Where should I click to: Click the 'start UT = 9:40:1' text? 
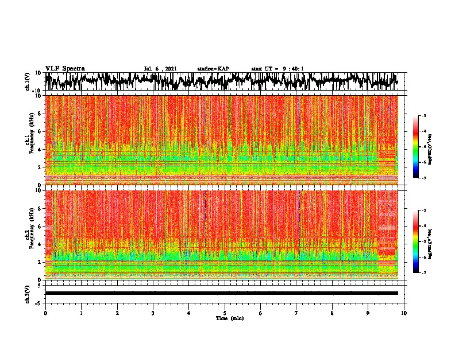277,69
